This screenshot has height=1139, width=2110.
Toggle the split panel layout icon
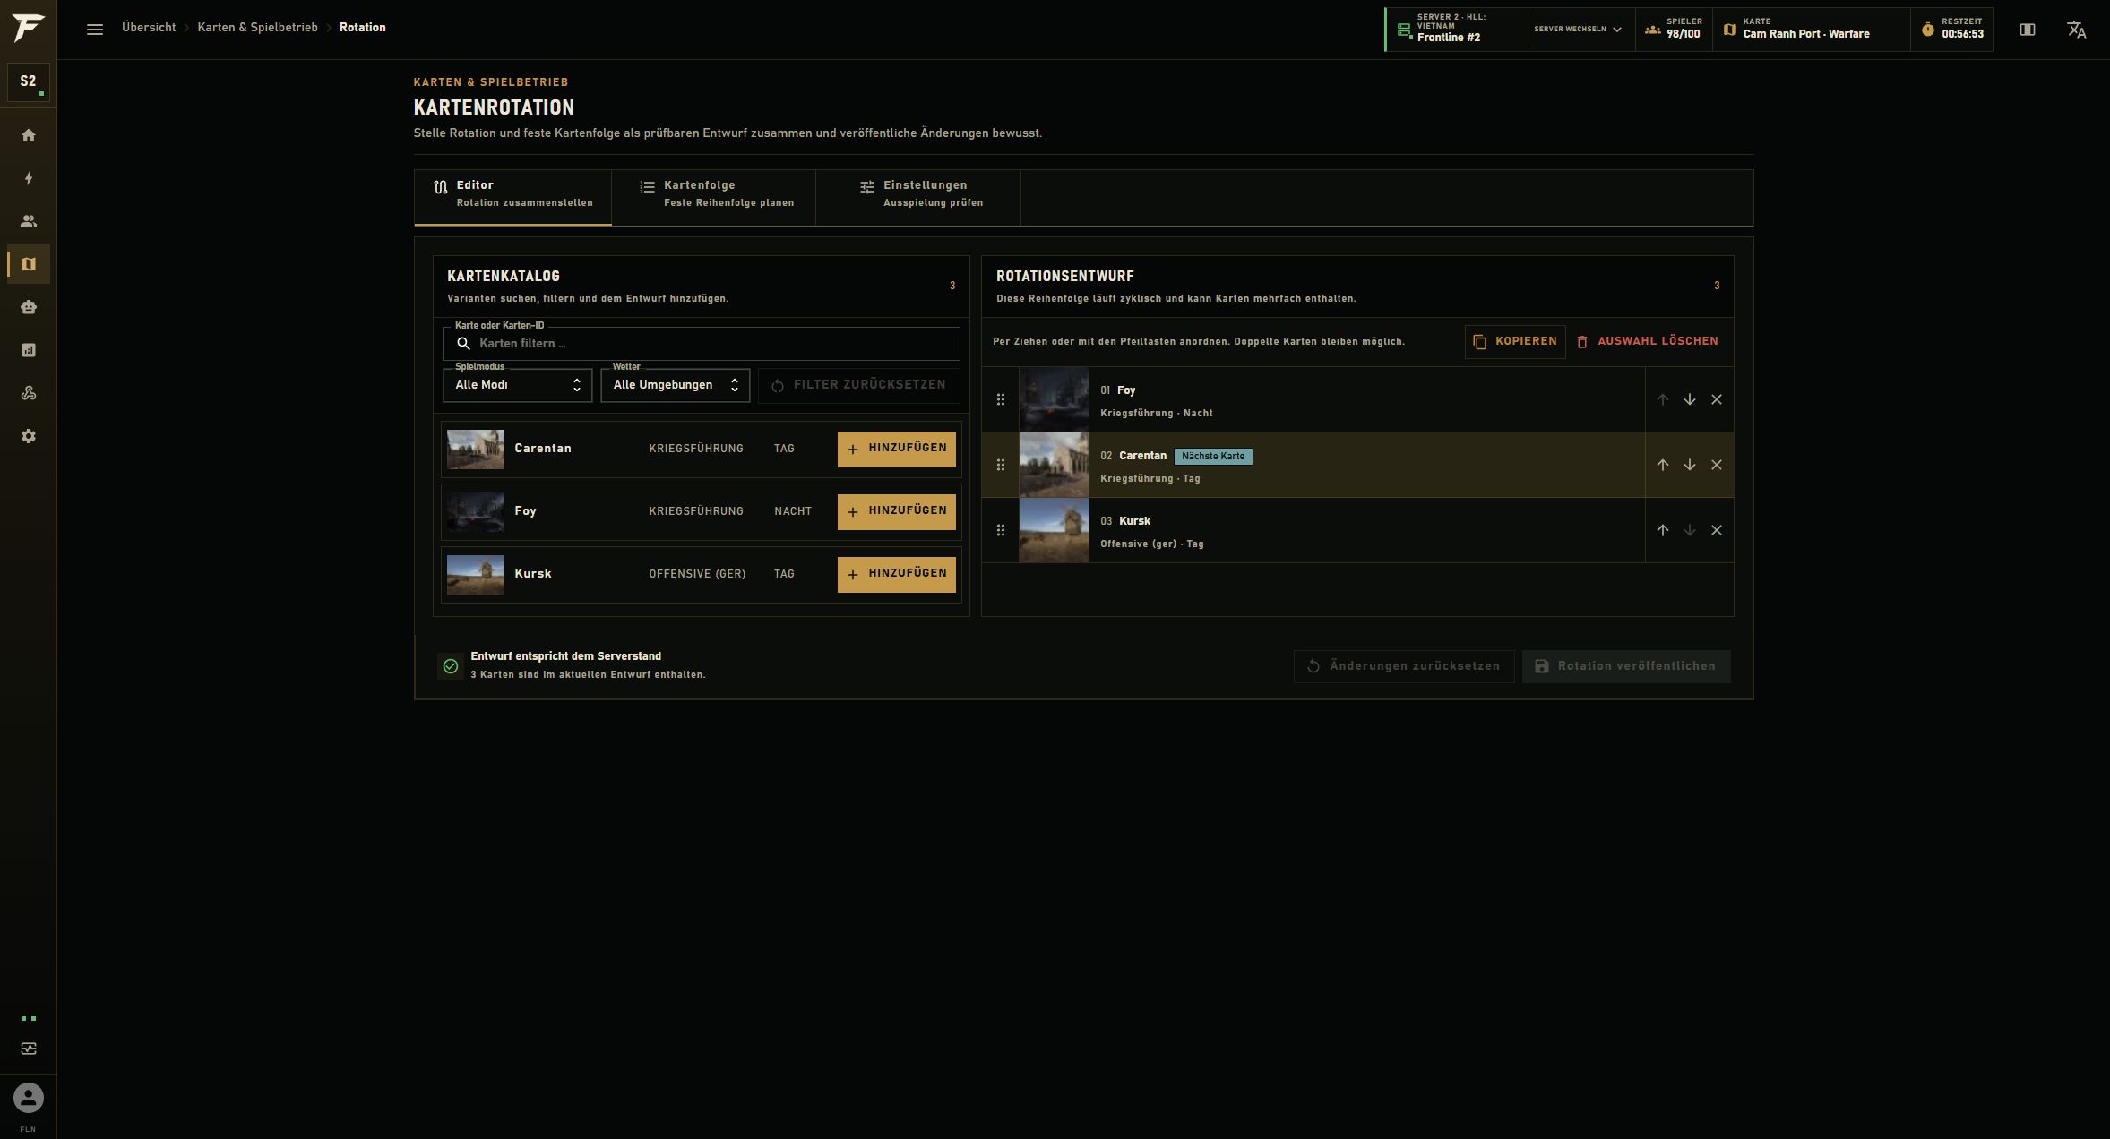2028,30
